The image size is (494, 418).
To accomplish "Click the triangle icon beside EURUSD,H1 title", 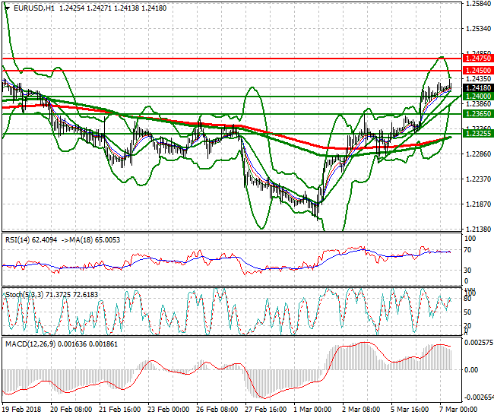I will [6, 8].
